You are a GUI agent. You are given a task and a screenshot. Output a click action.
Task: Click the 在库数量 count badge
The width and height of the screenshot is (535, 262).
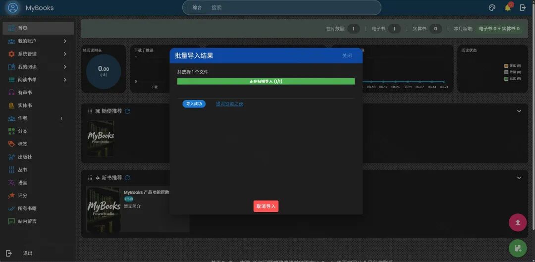coord(354,29)
